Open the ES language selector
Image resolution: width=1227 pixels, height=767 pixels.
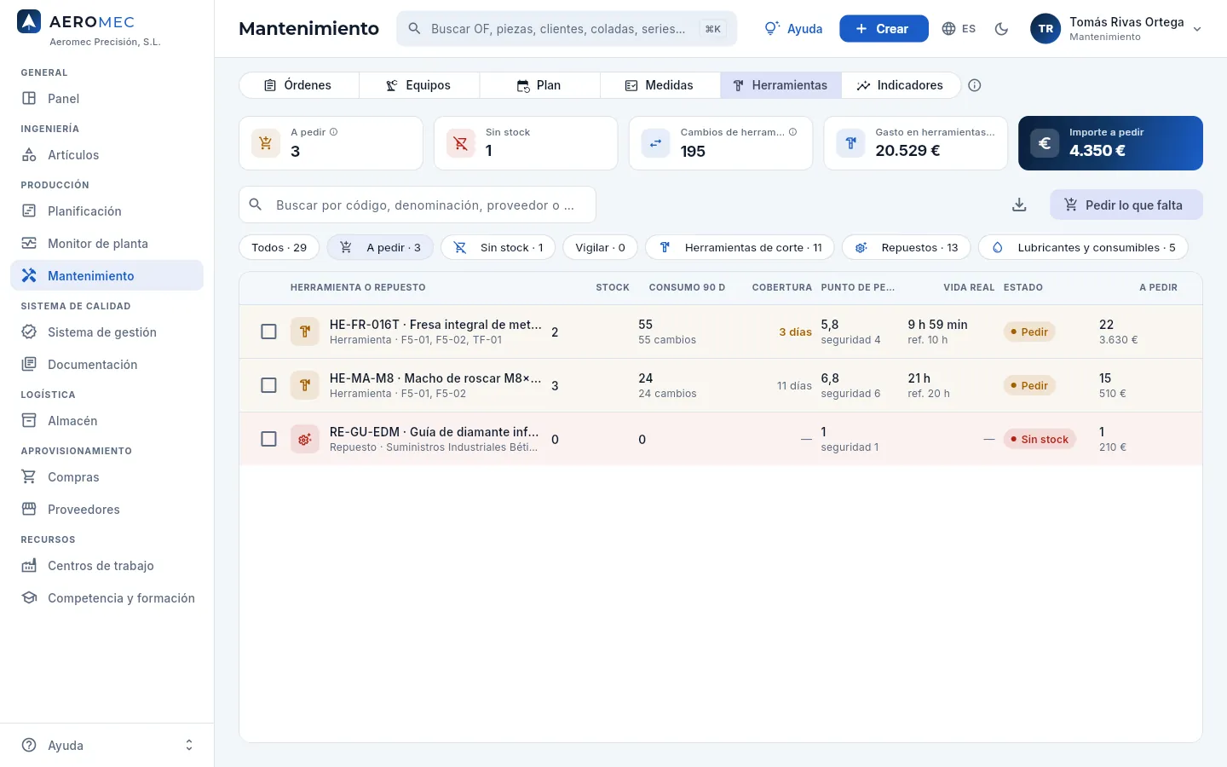[959, 29]
